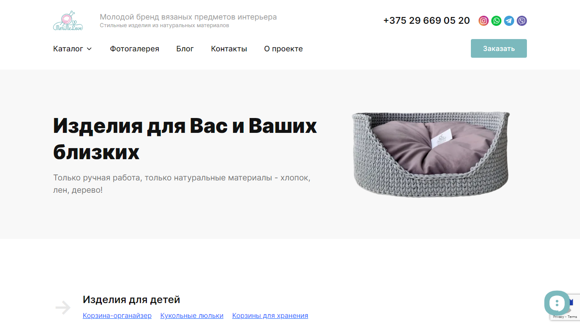This screenshot has width=580, height=326.
Task: Open Telegram via blue icon
Action: (509, 21)
